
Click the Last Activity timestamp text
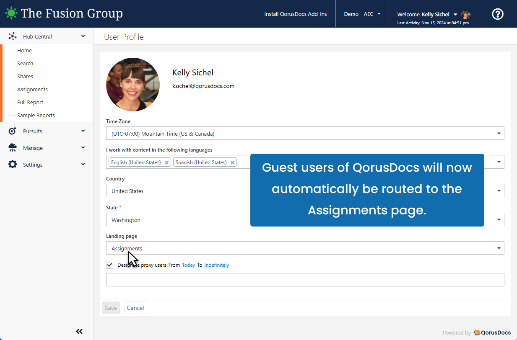click(x=433, y=23)
